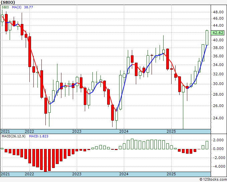Viewport: 227px width, 182px height.
Task: Click 2021 on the price chart timeline
Action: coord(5,131)
